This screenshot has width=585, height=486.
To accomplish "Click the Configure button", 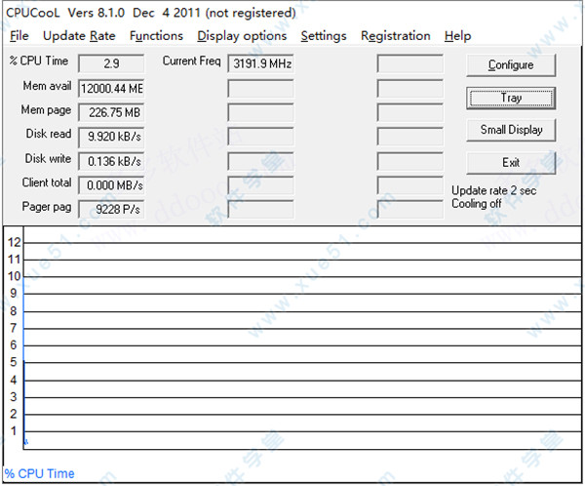I will 511,65.
